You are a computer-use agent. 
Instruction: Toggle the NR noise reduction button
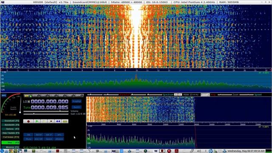coord(28,135)
